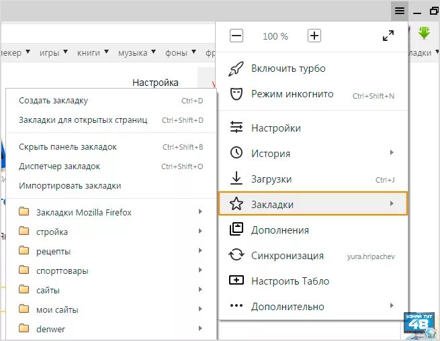Click the clock icon beside История
The height and width of the screenshot is (341, 440).
[x=236, y=153]
